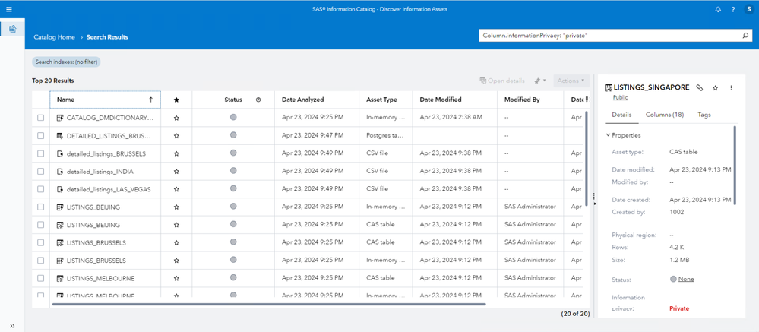The width and height of the screenshot is (759, 332).
Task: Open more options for LISTINGS_SINGAPORE
Action: click(x=732, y=88)
